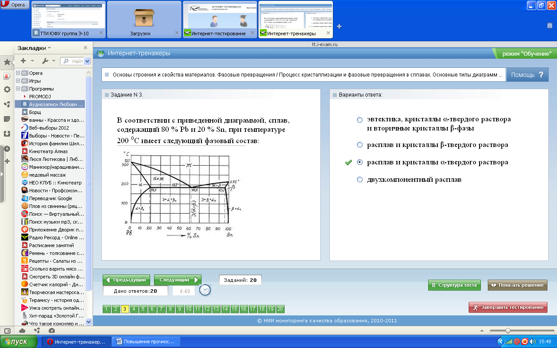Open the add-bookmark dropdown arrow
The height and width of the screenshot is (348, 557).
pyautogui.click(x=31, y=61)
